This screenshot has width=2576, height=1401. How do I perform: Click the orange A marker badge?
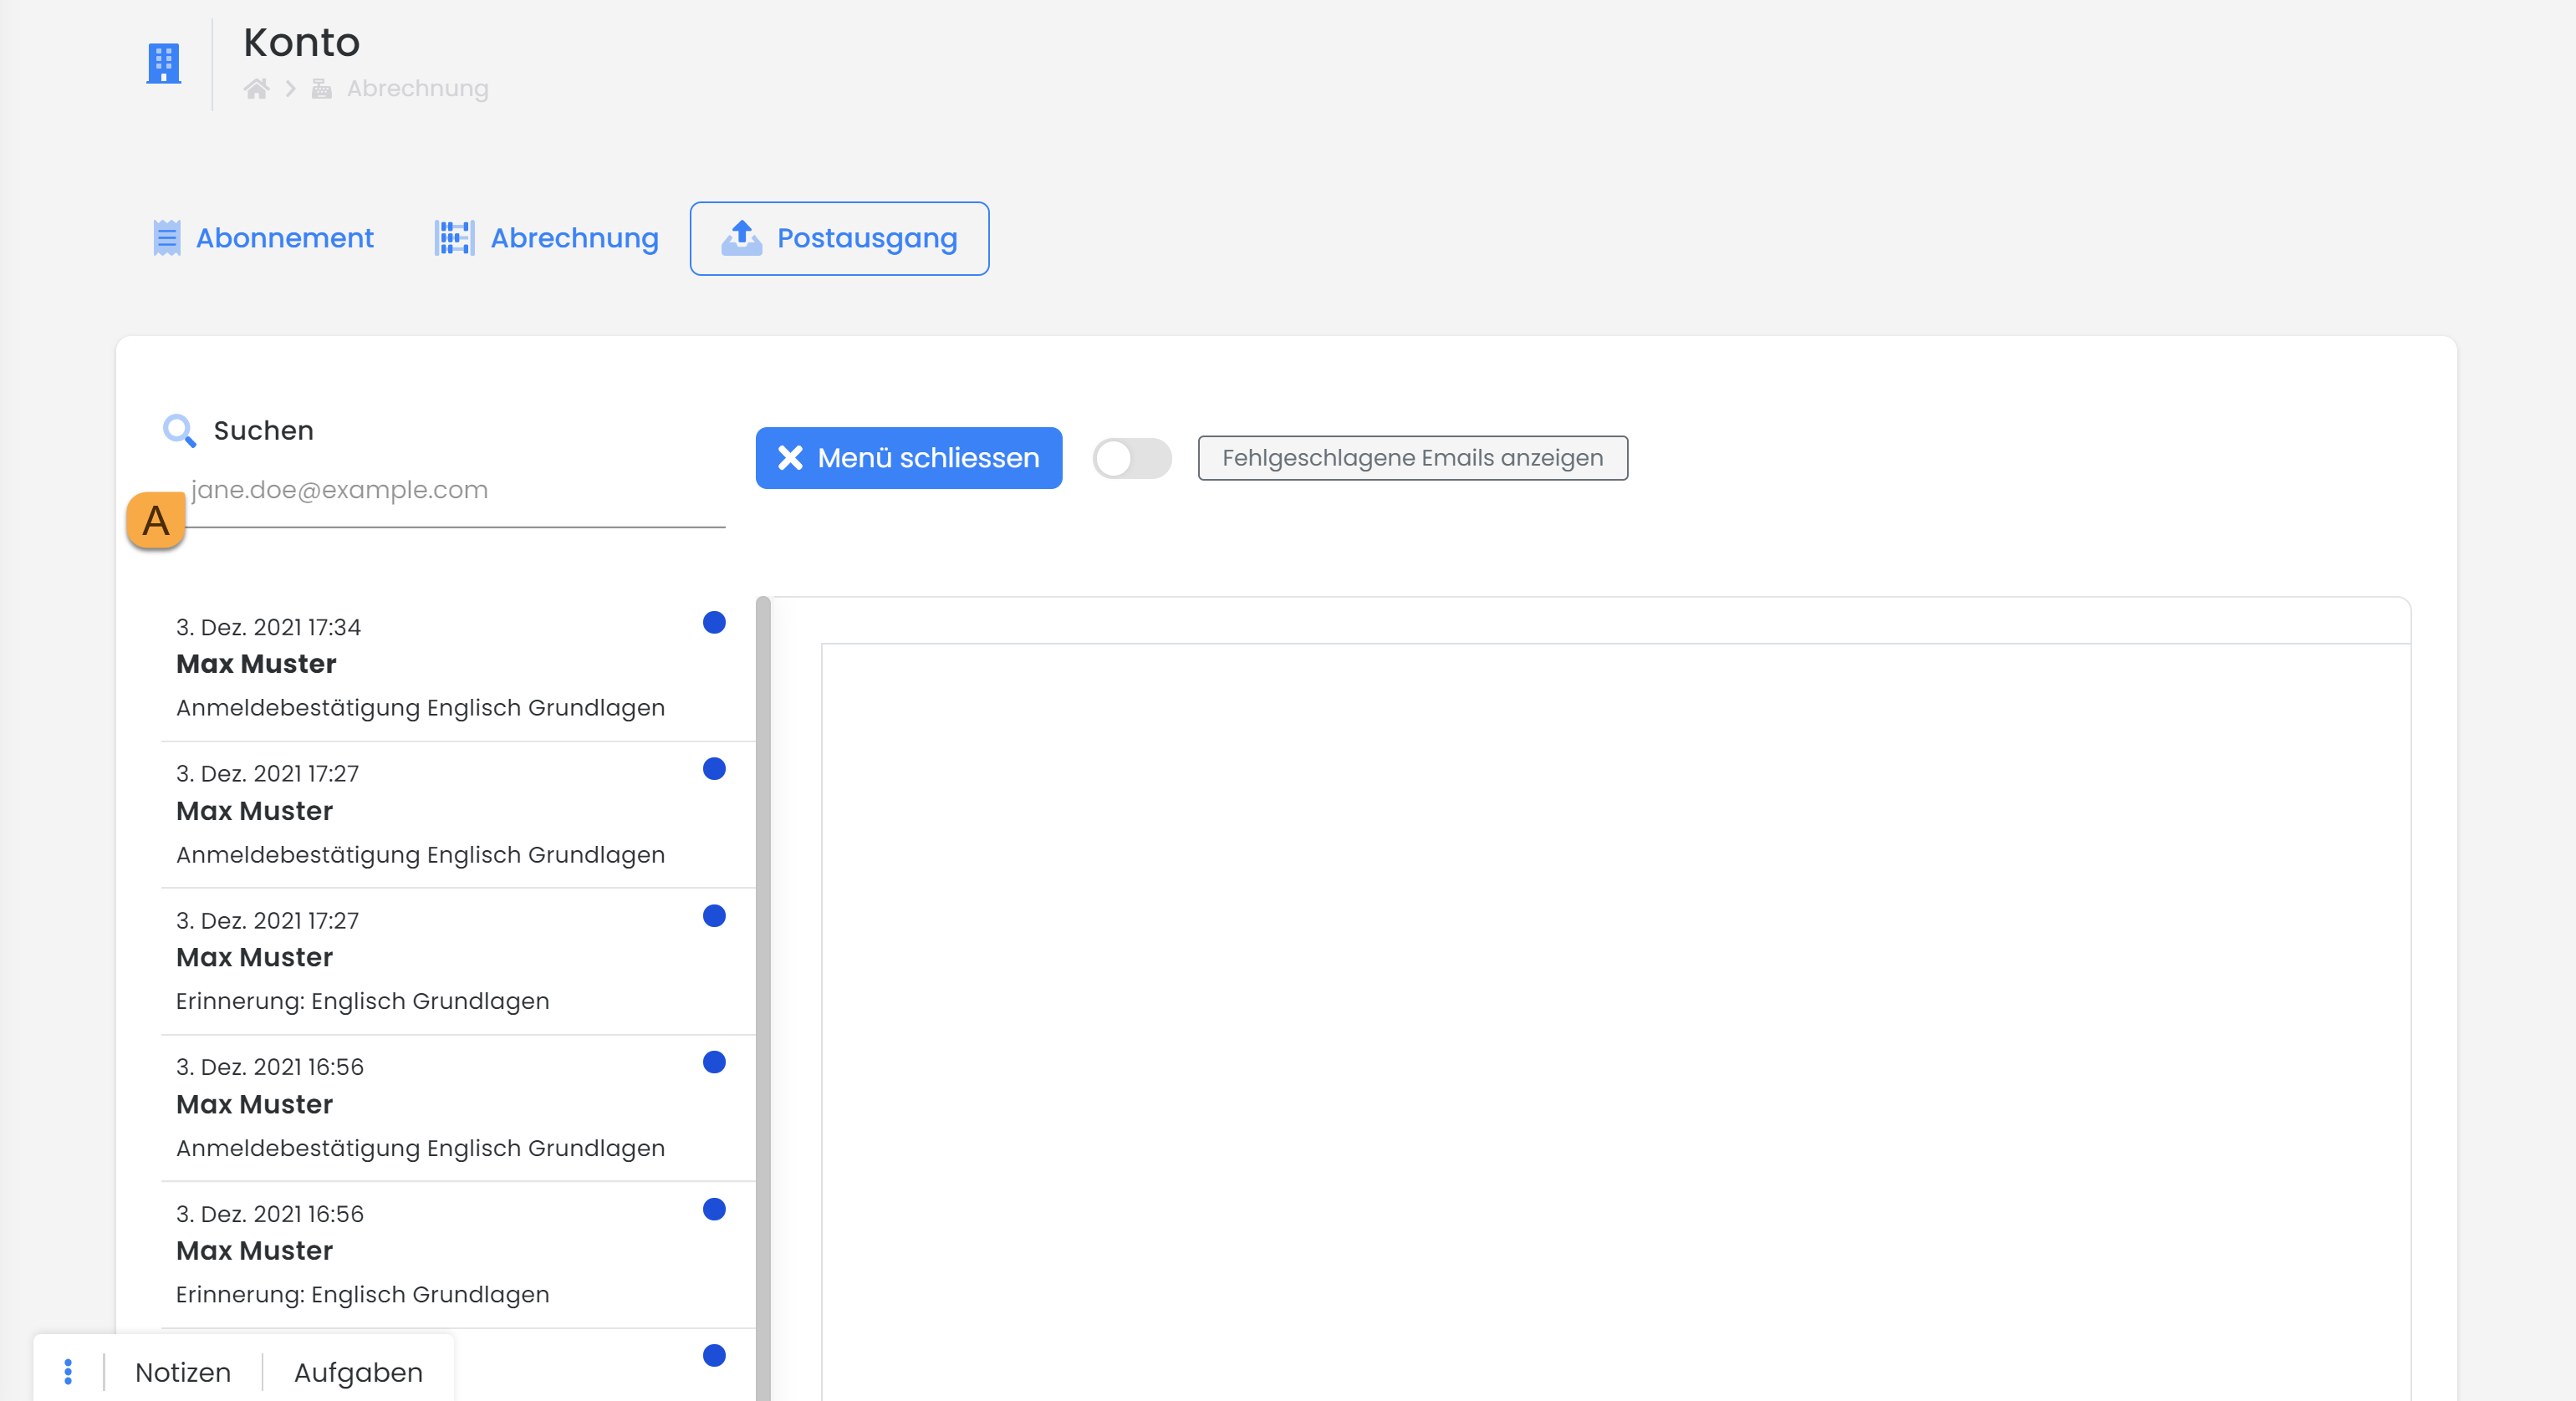(x=156, y=520)
